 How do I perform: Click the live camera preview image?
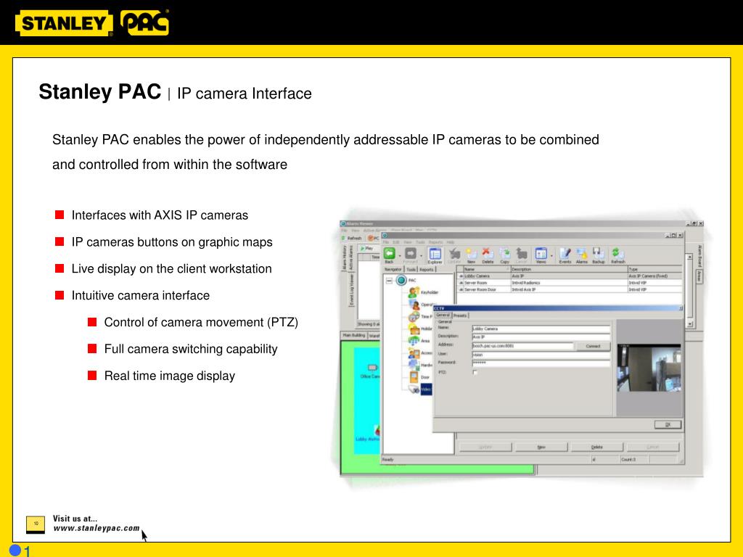click(649, 368)
